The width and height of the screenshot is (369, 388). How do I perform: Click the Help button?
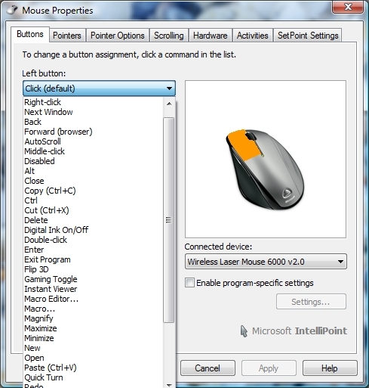pyautogui.click(x=330, y=368)
